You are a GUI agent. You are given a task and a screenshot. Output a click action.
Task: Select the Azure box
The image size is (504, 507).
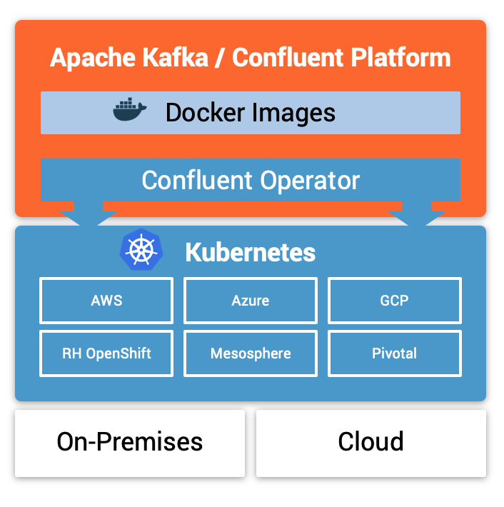(251, 300)
